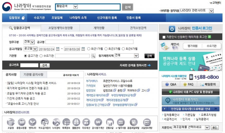Open the 목록정보 icon

[x=66, y=122]
